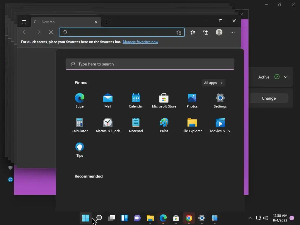
Task: Launch Notepad from Start menu
Action: [x=136, y=125]
